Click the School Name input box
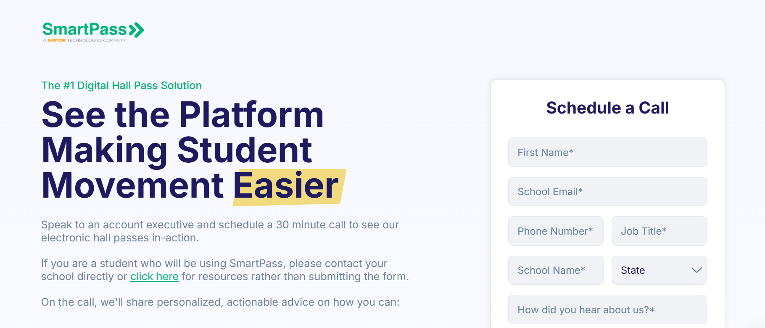Viewport: 765px width, 328px height. (x=555, y=270)
